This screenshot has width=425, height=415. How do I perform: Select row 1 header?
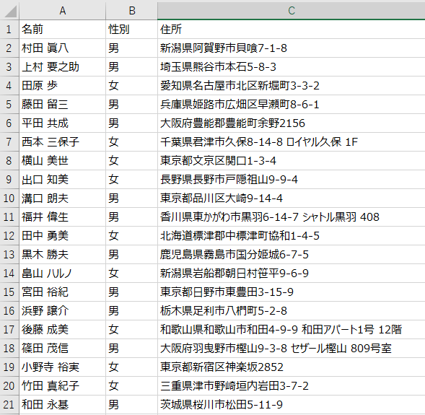point(9,30)
